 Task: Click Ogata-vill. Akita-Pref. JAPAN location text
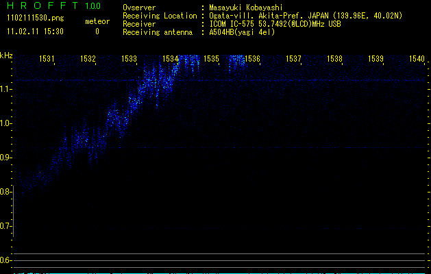[306, 16]
